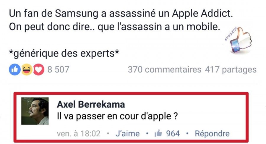The image size is (266, 144).
Task: Click the 964 likes count on comment
Action: (173, 133)
